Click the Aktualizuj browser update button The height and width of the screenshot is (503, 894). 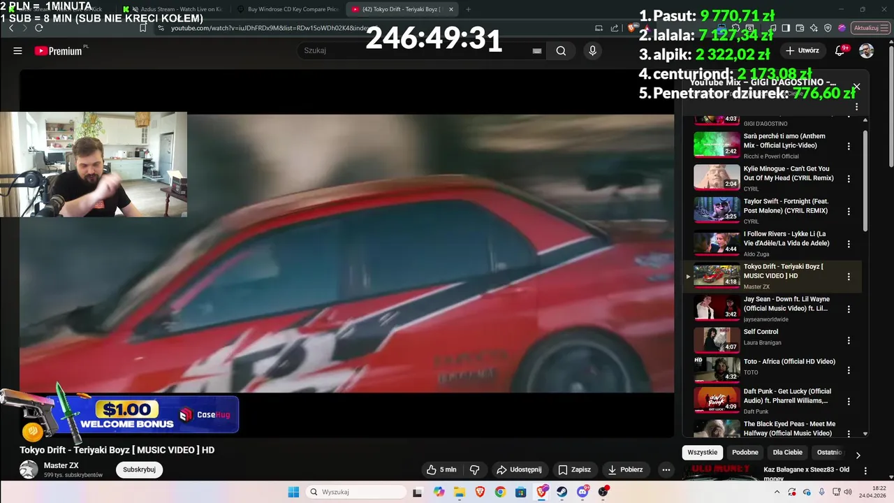pos(870,28)
